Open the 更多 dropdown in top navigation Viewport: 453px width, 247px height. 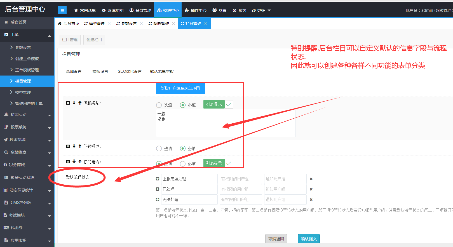point(261,10)
